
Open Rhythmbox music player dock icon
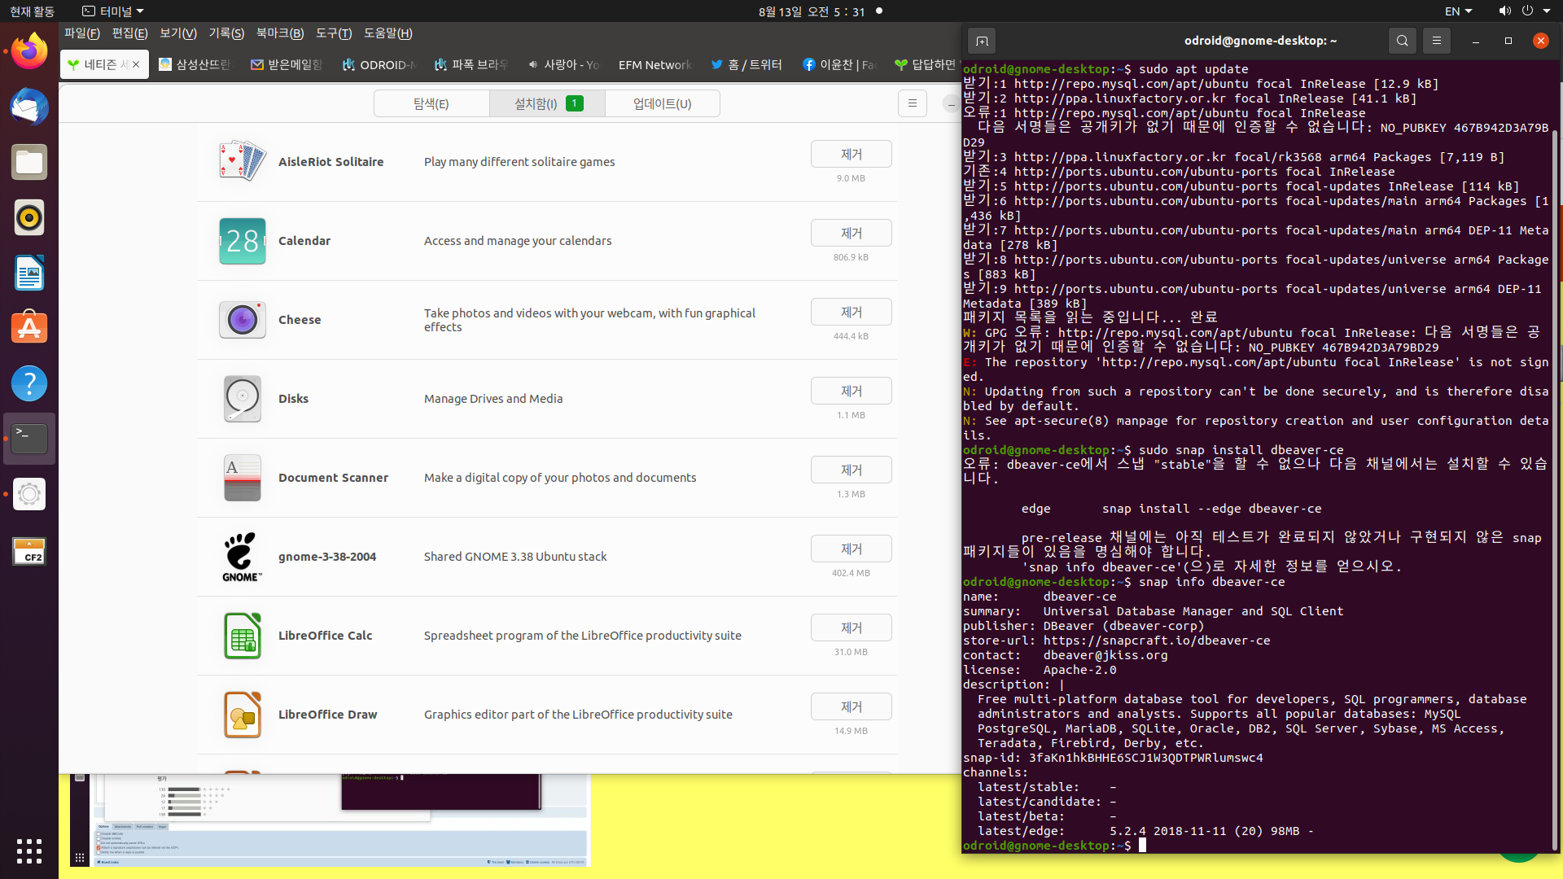[29, 218]
